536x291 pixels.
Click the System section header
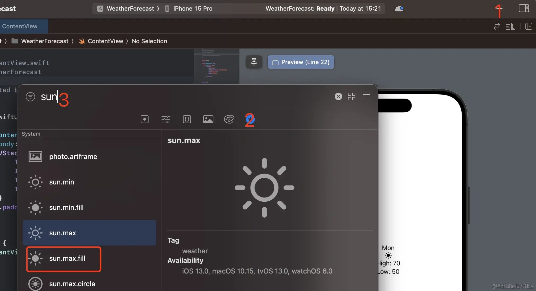click(31, 134)
